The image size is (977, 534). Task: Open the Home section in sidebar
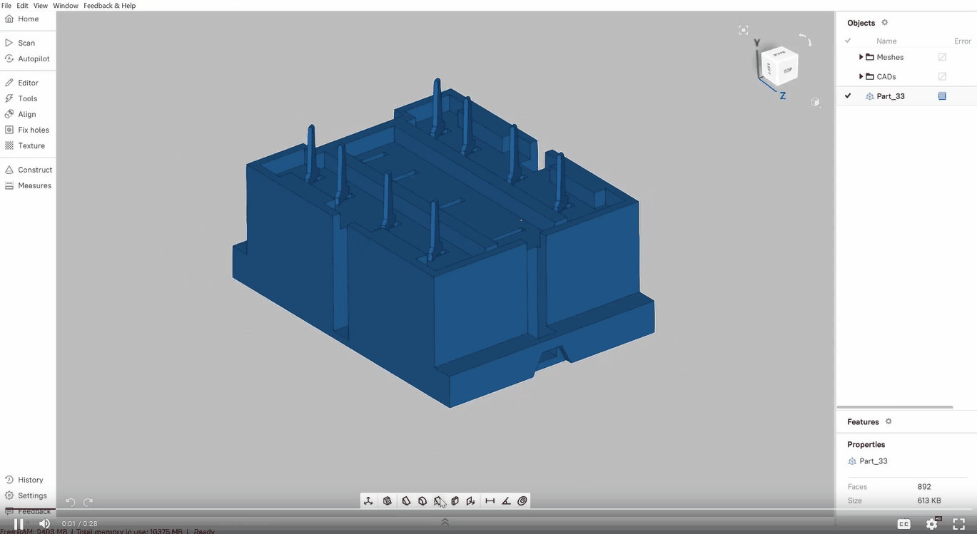point(21,19)
